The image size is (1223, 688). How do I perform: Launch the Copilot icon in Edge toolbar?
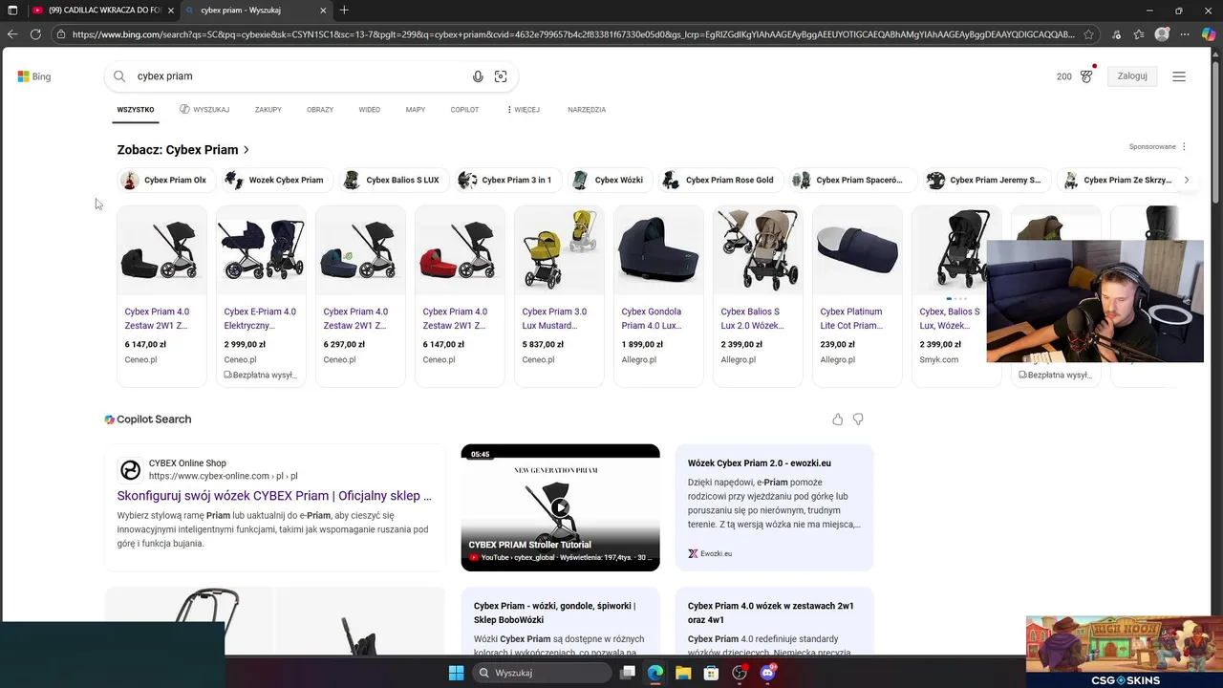tap(1209, 34)
